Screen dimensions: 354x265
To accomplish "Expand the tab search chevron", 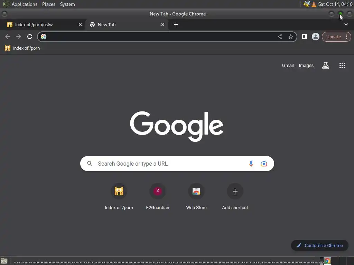I will click(346, 24).
